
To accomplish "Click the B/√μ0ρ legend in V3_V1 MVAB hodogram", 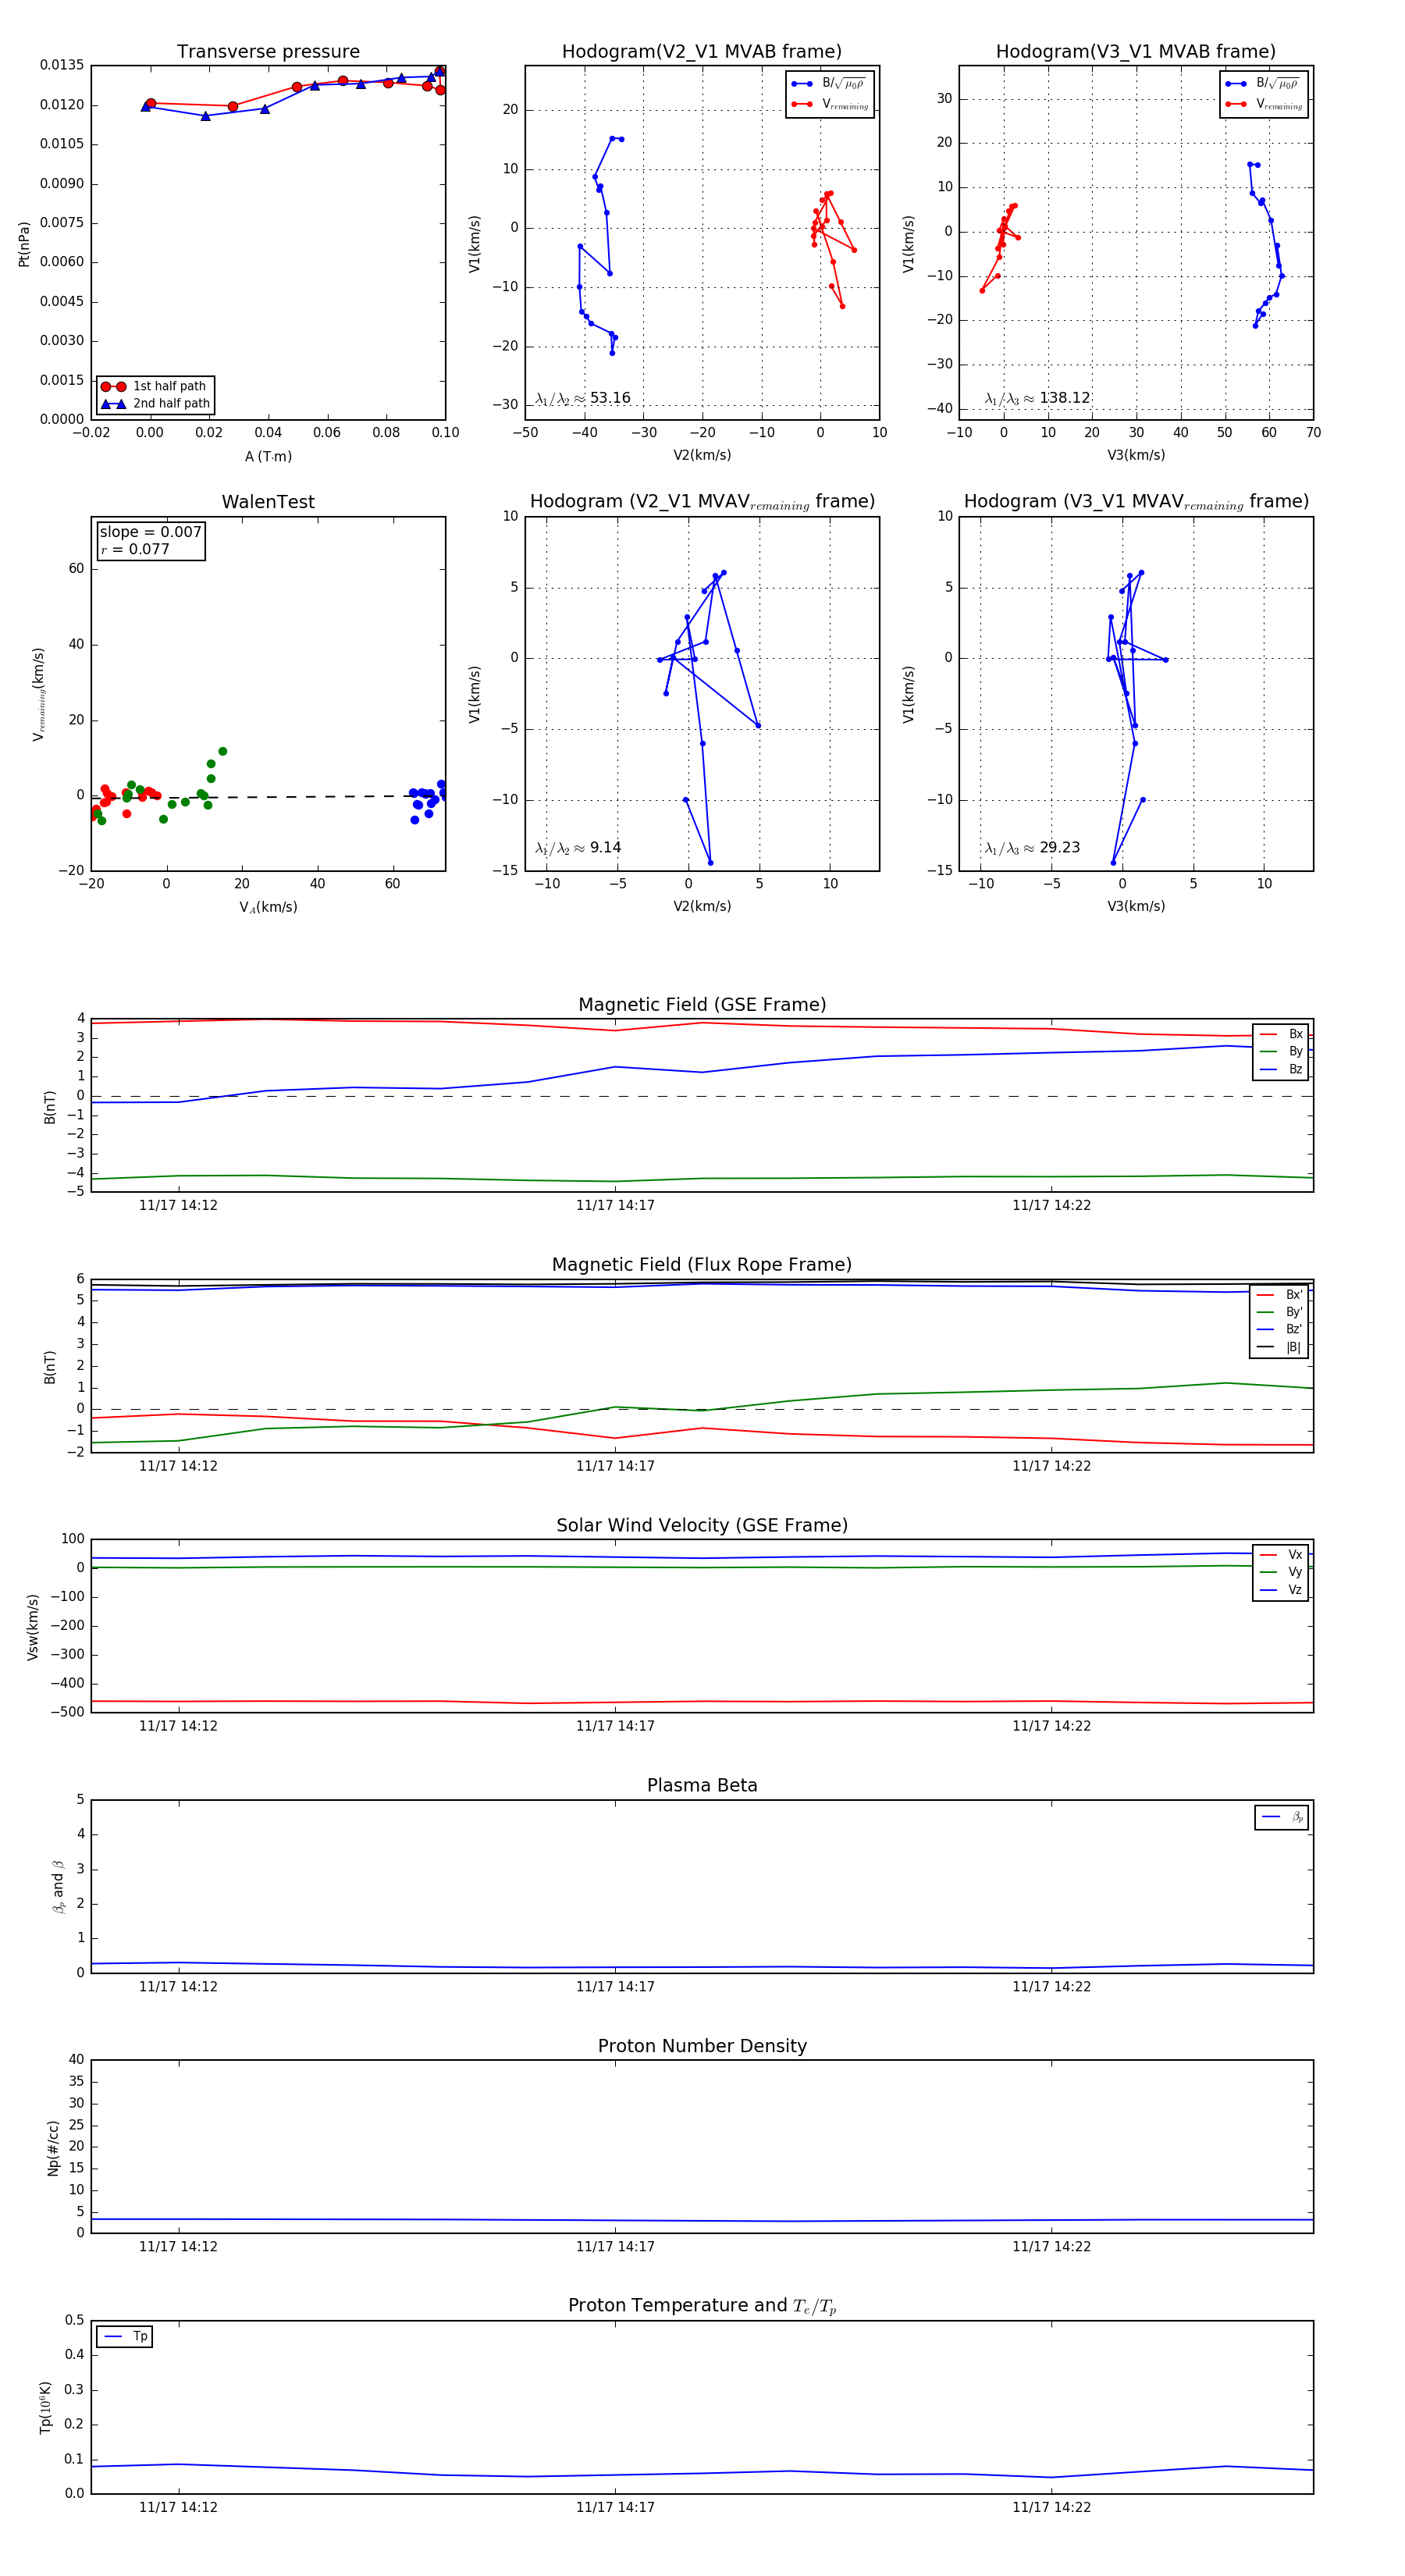I will [1264, 83].
